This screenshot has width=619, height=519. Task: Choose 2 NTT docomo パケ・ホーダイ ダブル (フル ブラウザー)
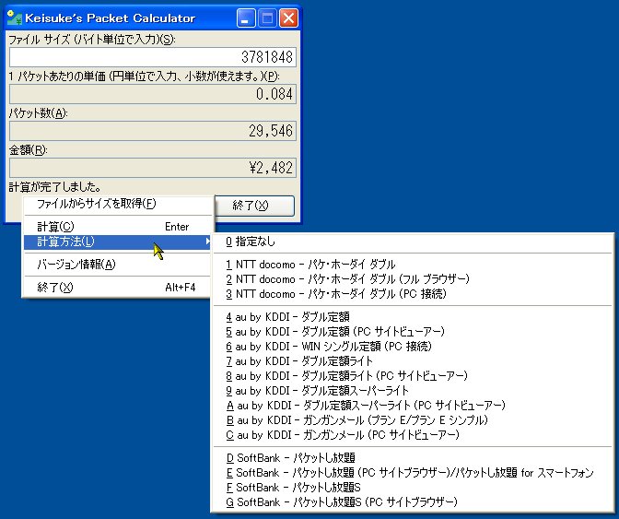coord(413,279)
